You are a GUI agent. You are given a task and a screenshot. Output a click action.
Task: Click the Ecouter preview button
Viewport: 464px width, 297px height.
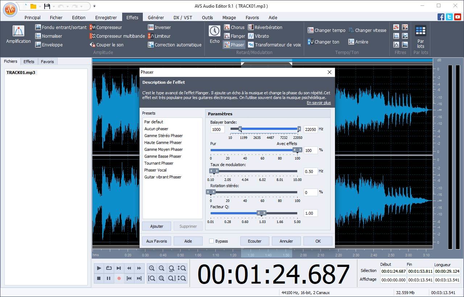coord(255,241)
